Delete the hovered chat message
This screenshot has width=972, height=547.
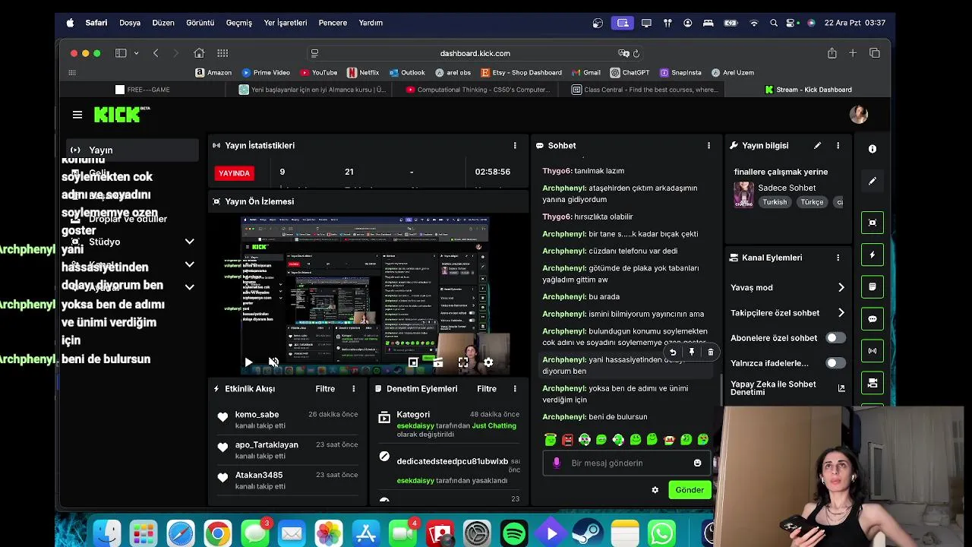[711, 352]
